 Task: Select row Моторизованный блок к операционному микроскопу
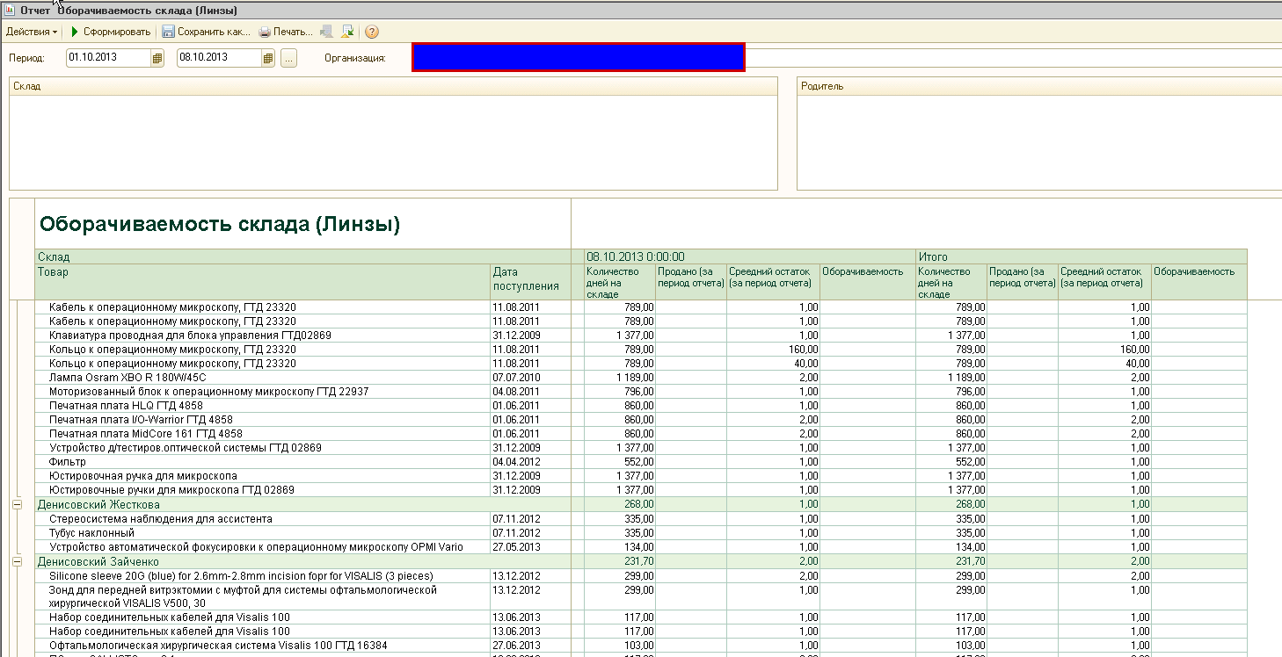tap(641, 392)
